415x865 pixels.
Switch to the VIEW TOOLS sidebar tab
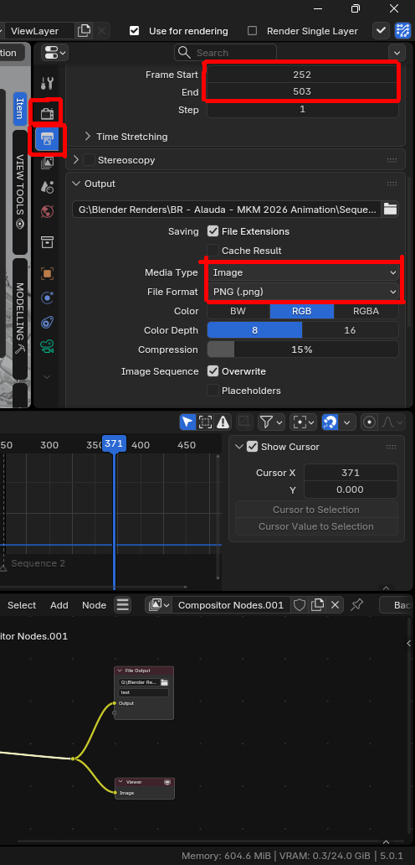[x=20, y=191]
